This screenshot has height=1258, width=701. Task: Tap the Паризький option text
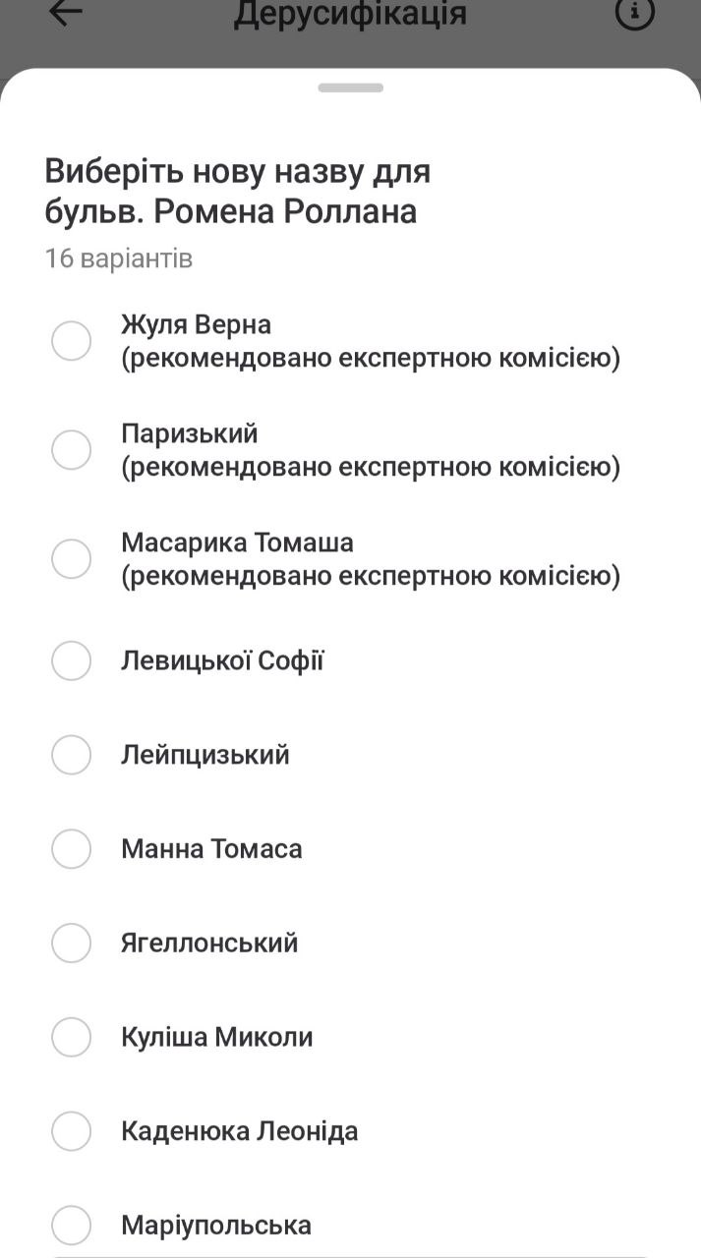(x=190, y=433)
